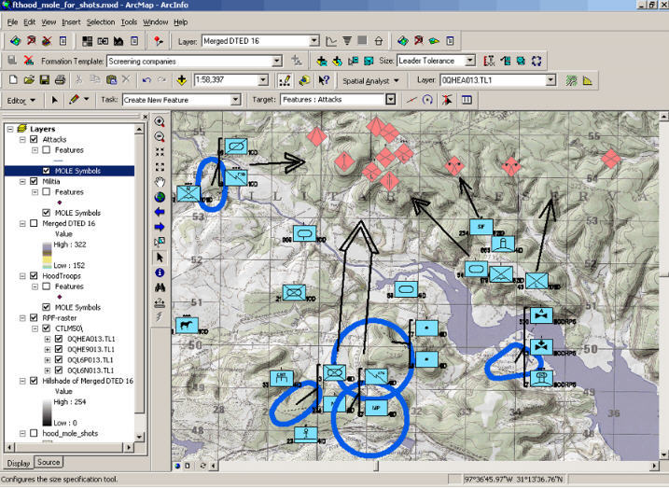The image size is (669, 489).
Task: Go to next extent blue arrow
Action: (x=160, y=227)
